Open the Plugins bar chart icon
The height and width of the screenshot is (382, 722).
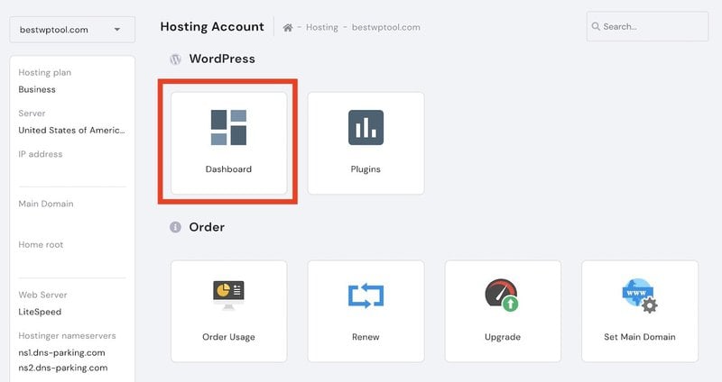pyautogui.click(x=366, y=127)
